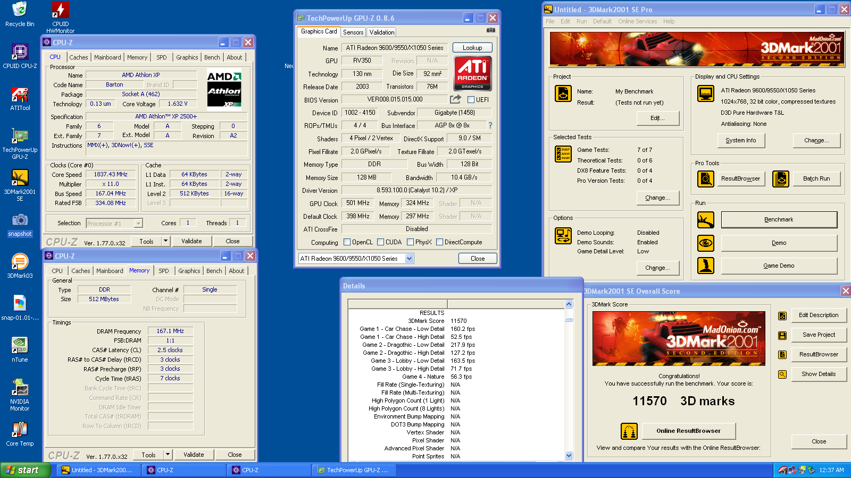Click the Details list scroll up arrow
Screen dimensions: 851x478
(x=569, y=304)
